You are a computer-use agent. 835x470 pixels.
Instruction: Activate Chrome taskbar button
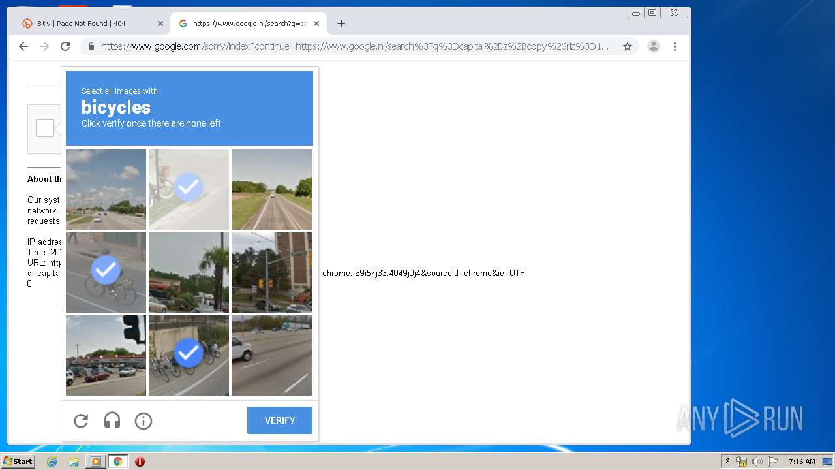[117, 462]
